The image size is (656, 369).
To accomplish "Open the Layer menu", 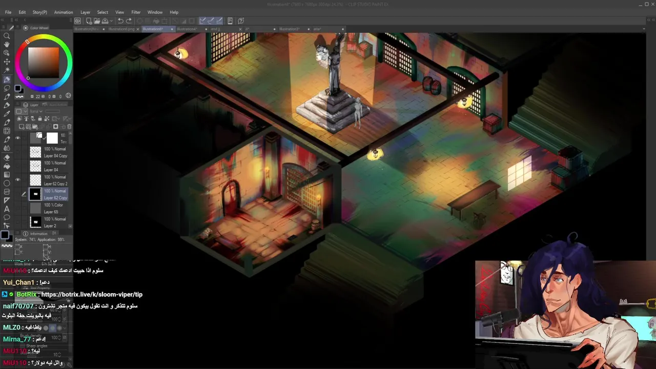I will click(x=85, y=12).
